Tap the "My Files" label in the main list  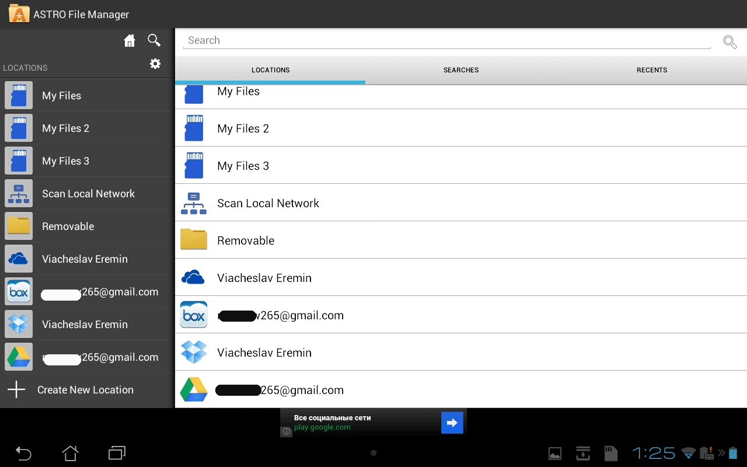click(x=238, y=91)
